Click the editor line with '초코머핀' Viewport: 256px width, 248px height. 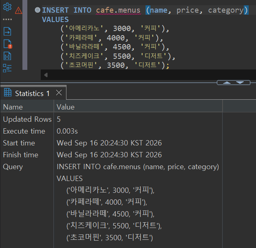(115, 65)
